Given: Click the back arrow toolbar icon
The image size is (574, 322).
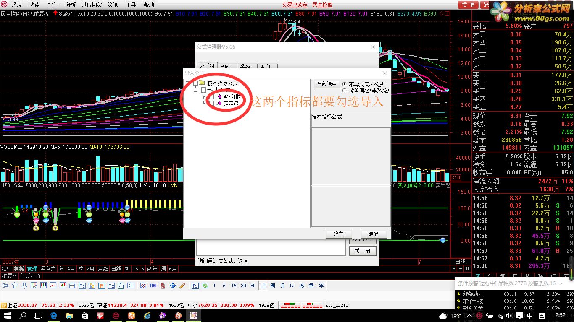Looking at the screenshot, I should 5,286.
